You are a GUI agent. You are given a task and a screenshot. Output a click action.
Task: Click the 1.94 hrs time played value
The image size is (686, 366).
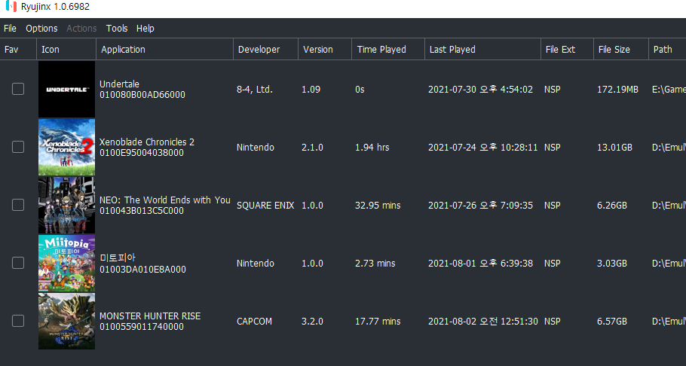click(372, 148)
